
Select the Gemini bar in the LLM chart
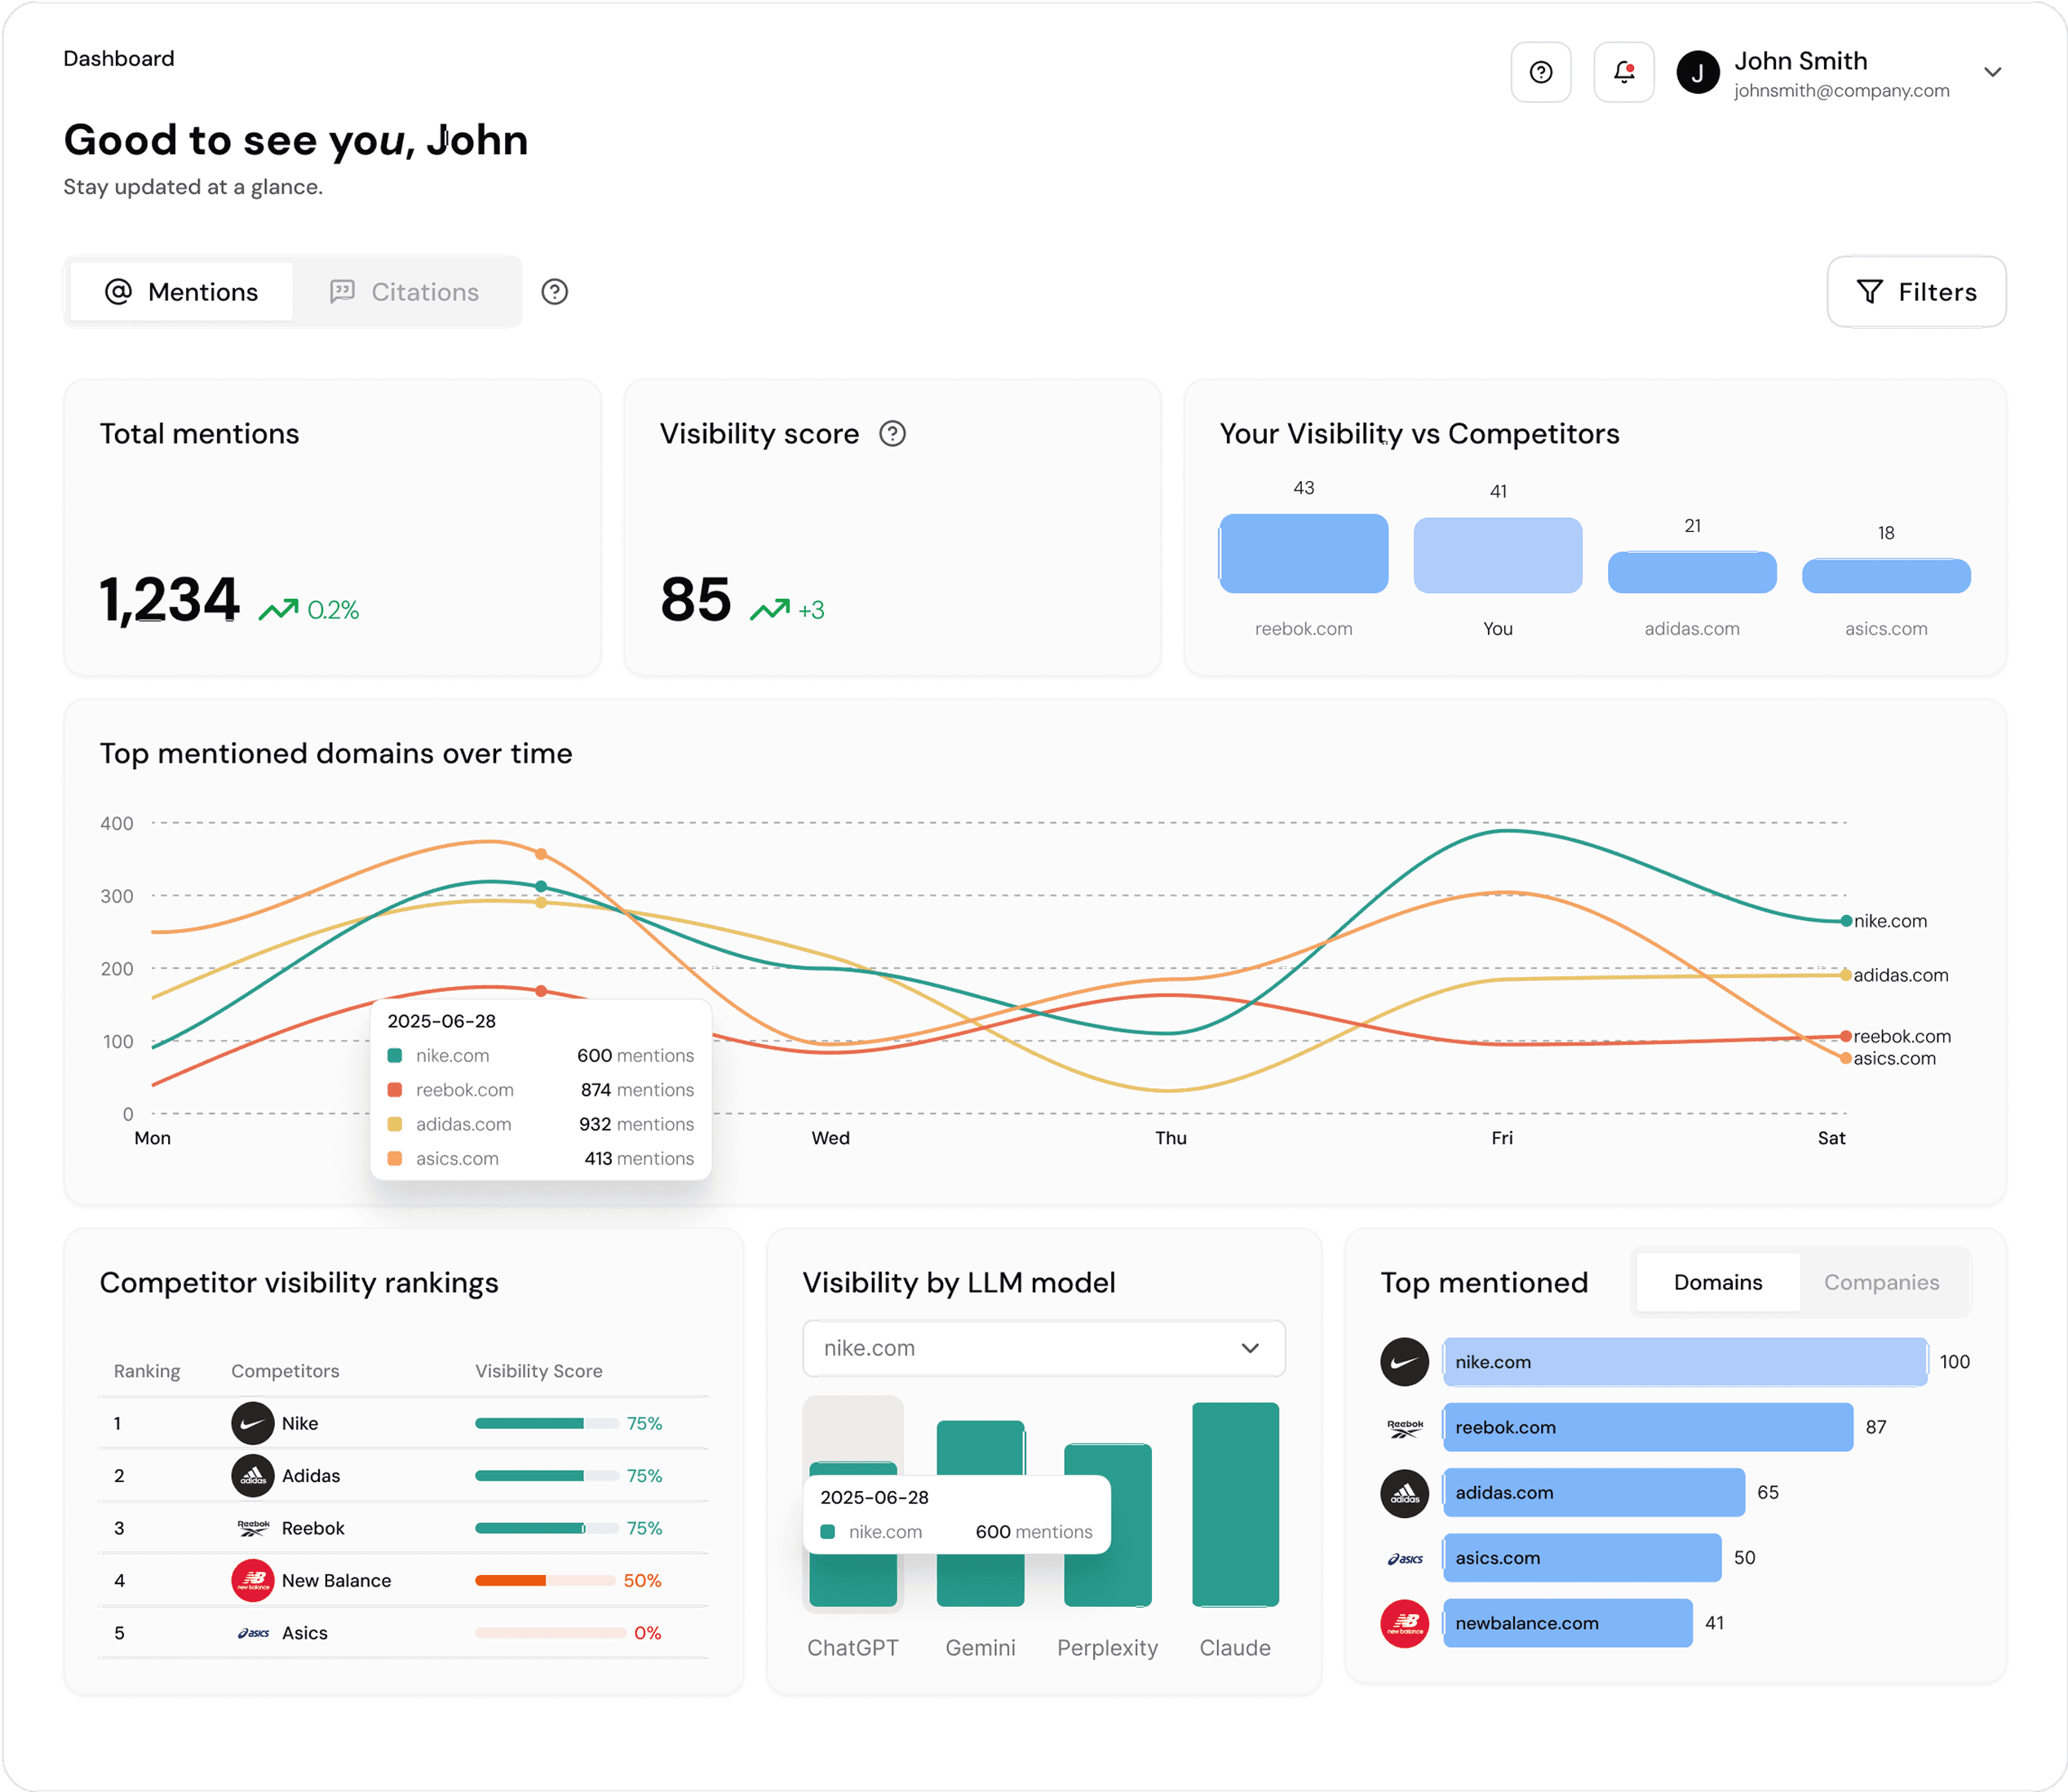980,1514
